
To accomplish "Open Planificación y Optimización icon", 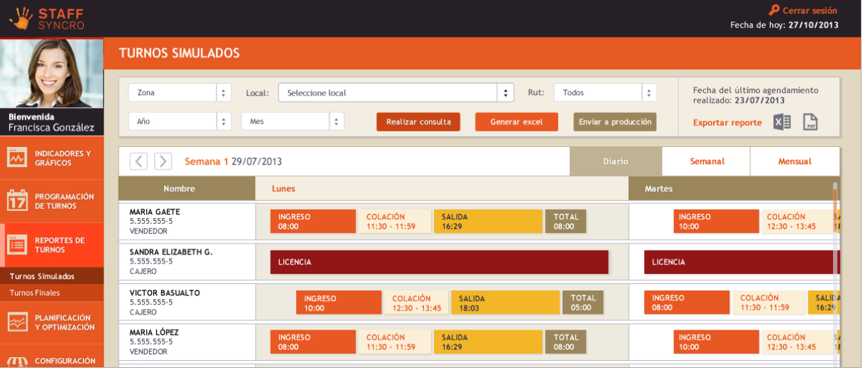I will coord(17,323).
